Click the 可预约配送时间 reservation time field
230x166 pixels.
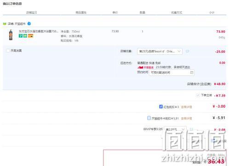pyautogui.click(x=172, y=73)
